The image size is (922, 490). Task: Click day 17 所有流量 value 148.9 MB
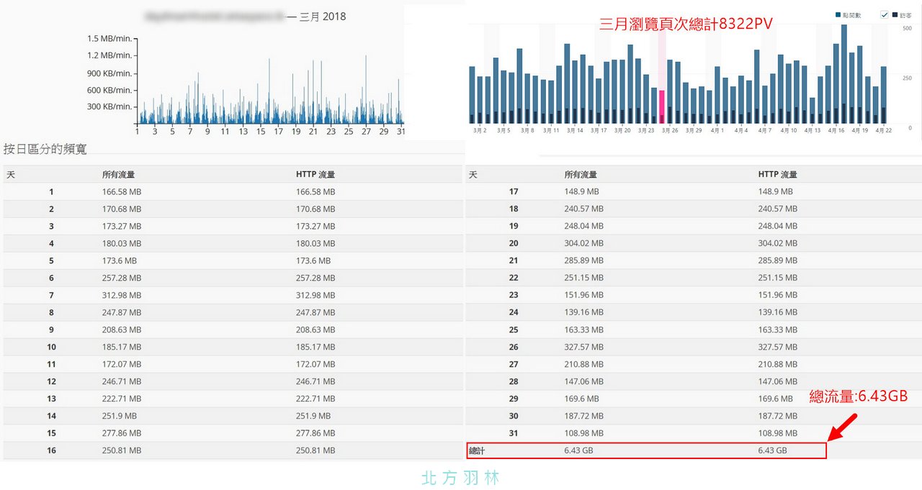pos(582,191)
